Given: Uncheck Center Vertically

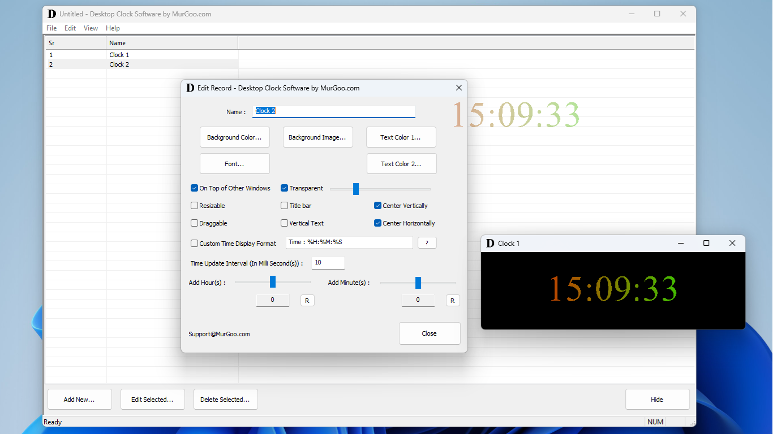Looking at the screenshot, I should [x=377, y=205].
